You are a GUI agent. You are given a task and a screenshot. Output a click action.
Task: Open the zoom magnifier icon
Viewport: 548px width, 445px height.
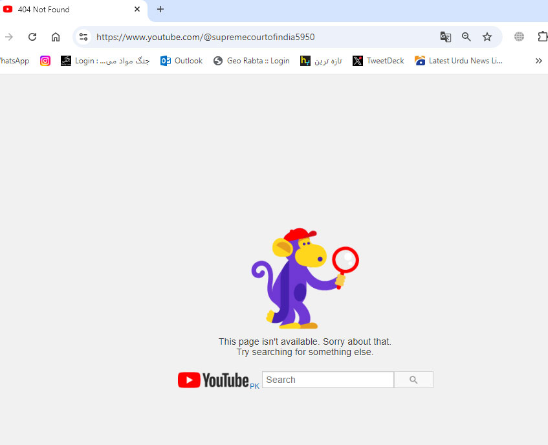[466, 37]
